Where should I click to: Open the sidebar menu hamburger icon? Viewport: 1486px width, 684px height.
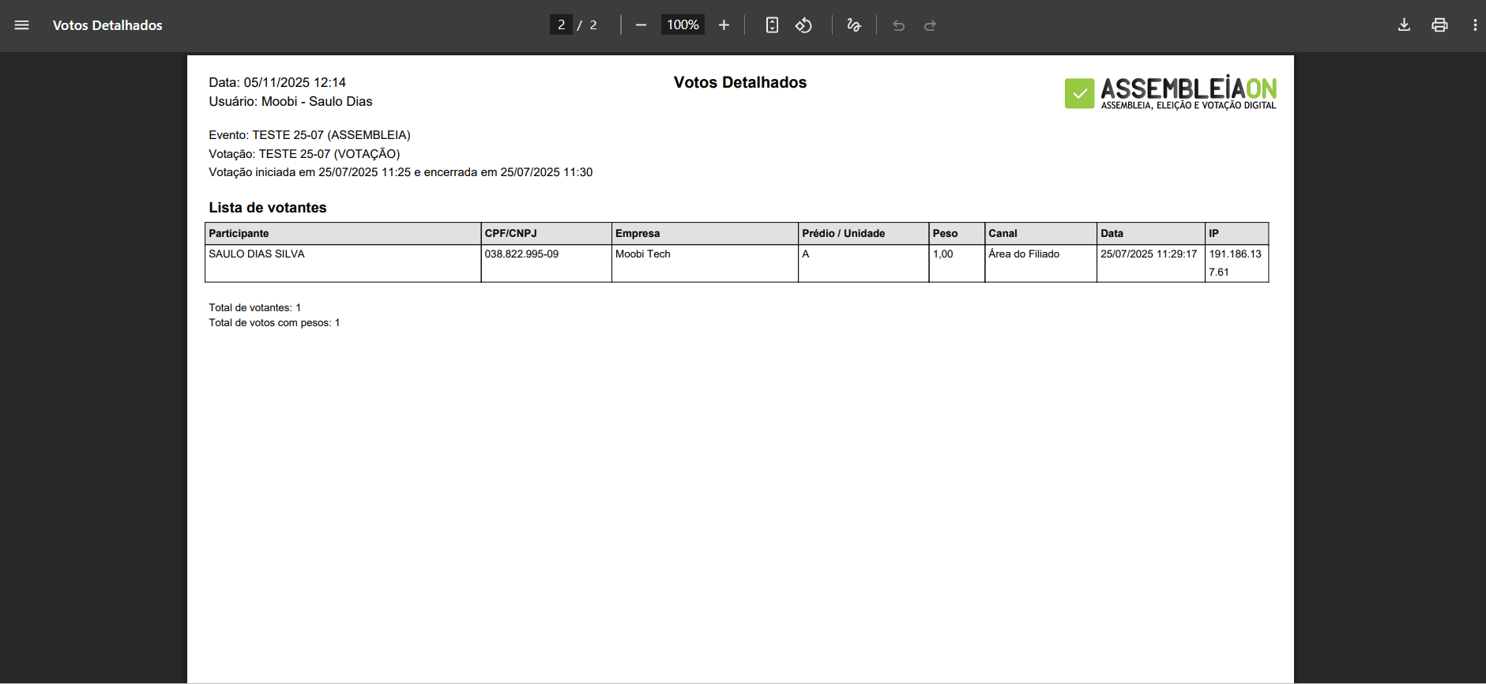[21, 25]
